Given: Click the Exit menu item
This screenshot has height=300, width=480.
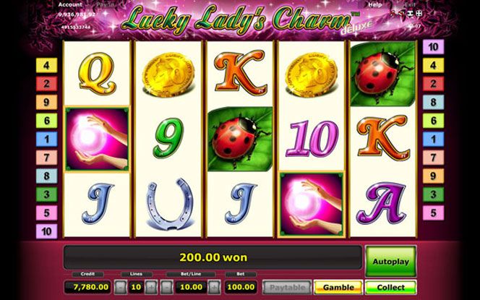Looking at the screenshot, I should 410,4.
